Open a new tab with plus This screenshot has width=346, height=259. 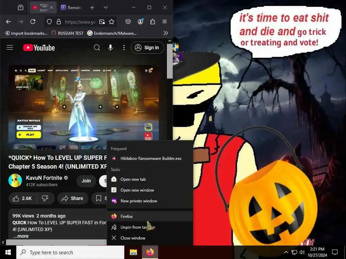92,8
